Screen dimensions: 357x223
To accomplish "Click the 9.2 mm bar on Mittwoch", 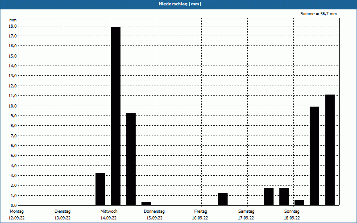I will [131, 159].
